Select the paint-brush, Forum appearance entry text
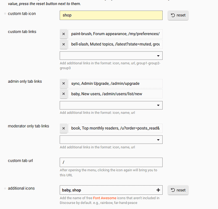This screenshot has width=218, height=209. [x=115, y=34]
